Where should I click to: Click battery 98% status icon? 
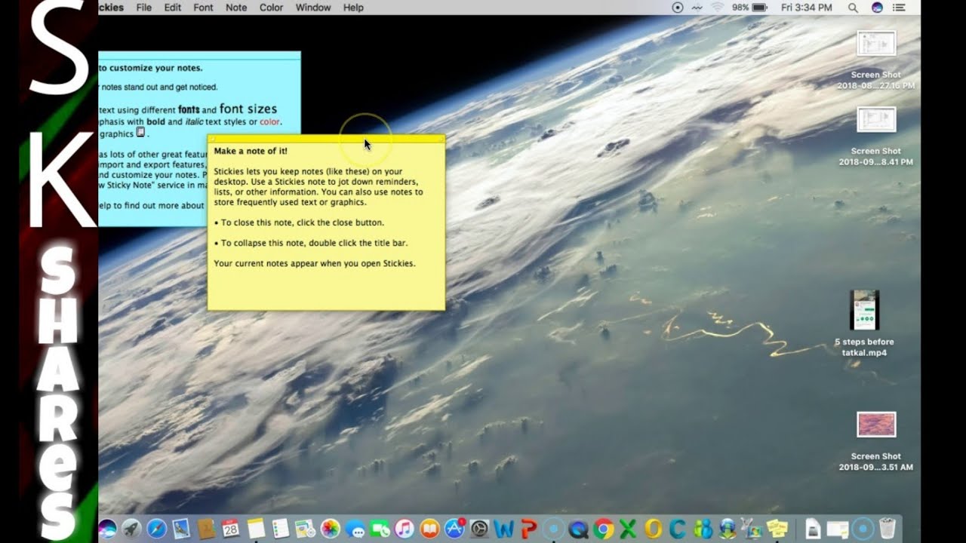[x=750, y=8]
